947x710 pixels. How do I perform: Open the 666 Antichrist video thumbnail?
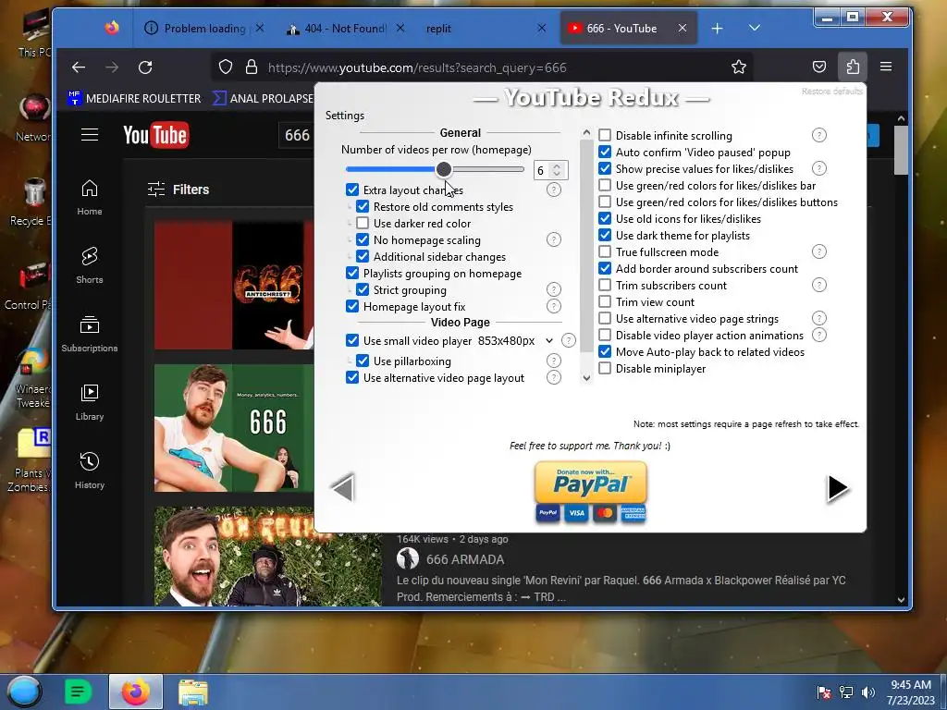(234, 285)
